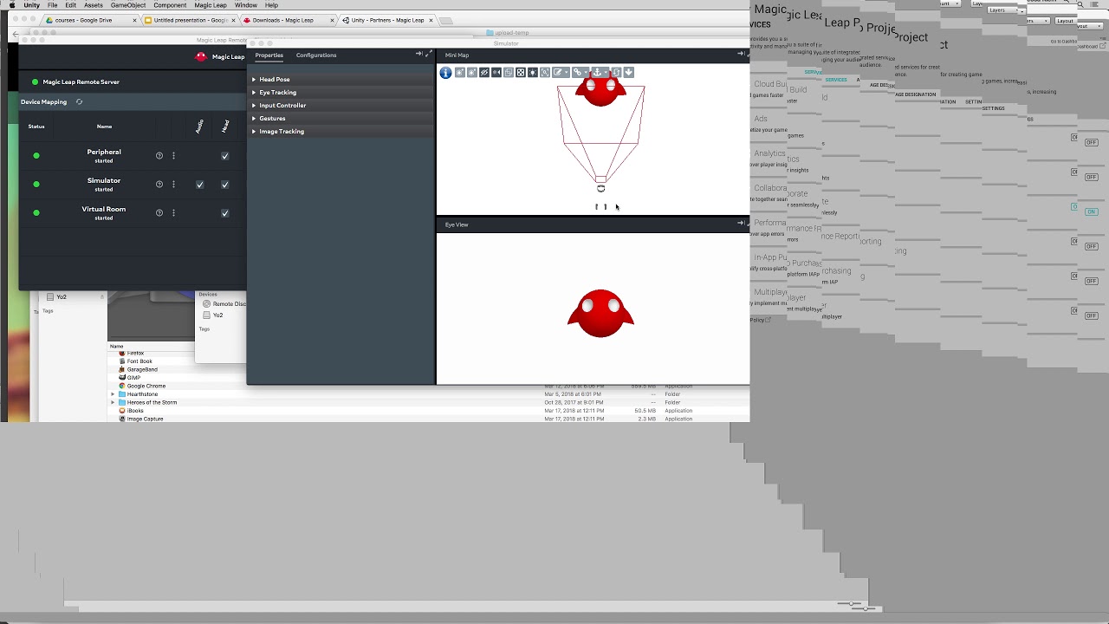
Task: Open help for the Simulator device
Action: (159, 185)
